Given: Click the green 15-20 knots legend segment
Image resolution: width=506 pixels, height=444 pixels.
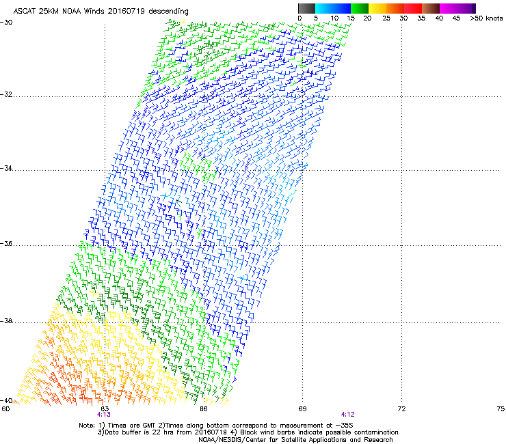Looking at the screenshot, I should click(360, 8).
